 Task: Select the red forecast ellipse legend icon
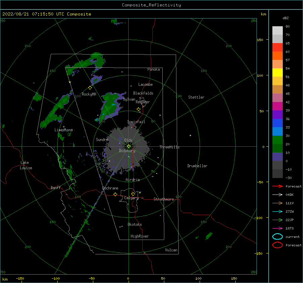[277, 245]
